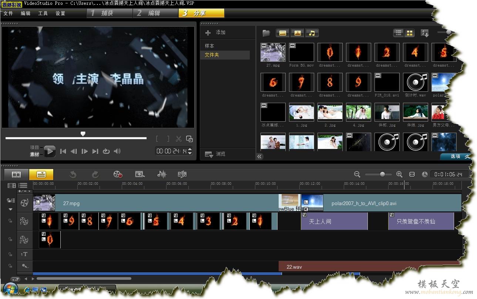Screen dimensions: 477x299
Task: Undo last action
Action: point(73,174)
